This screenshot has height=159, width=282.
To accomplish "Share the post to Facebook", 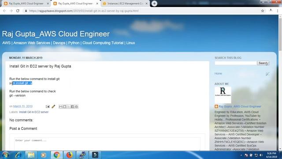I will tap(72, 106).
